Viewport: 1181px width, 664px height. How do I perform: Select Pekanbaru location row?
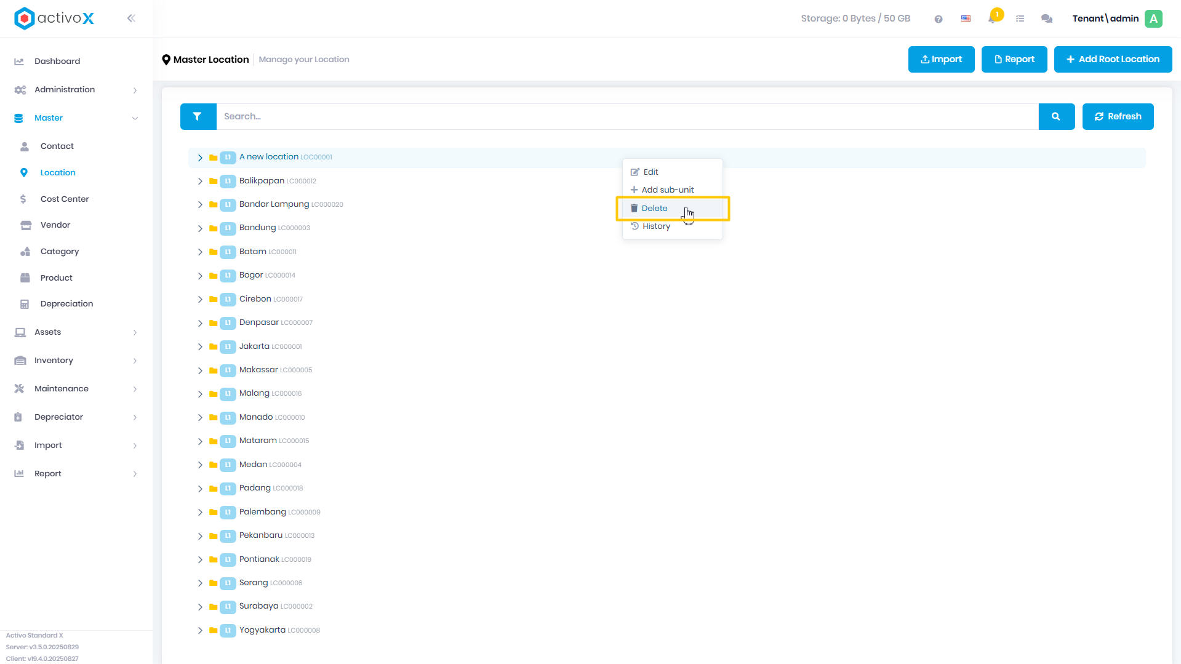pos(667,536)
